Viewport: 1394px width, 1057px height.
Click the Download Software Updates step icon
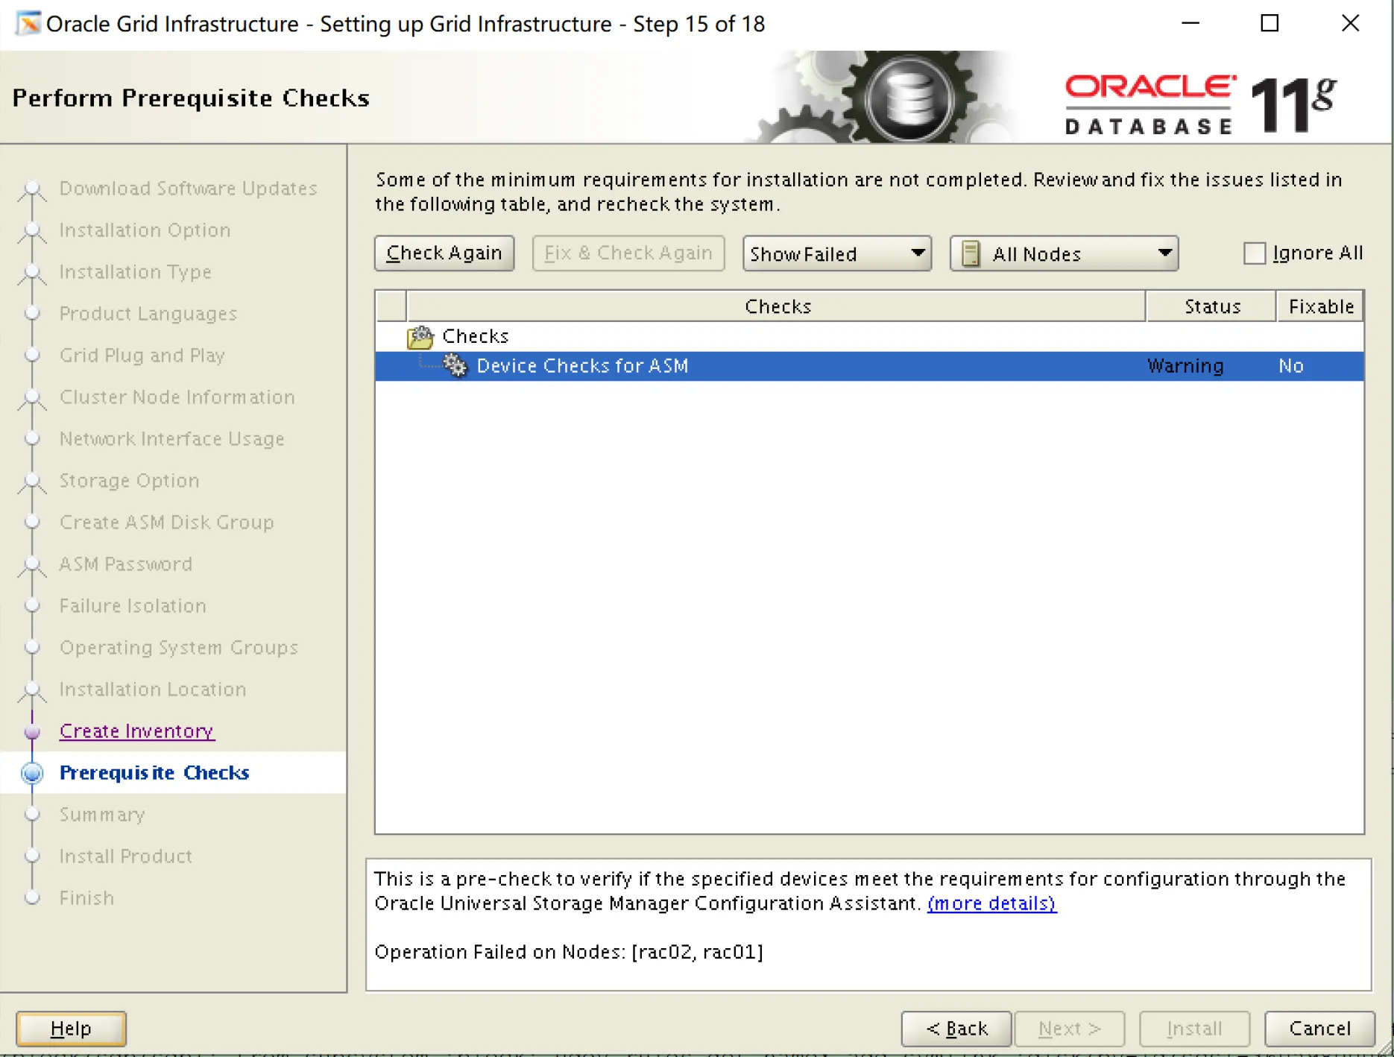32,189
